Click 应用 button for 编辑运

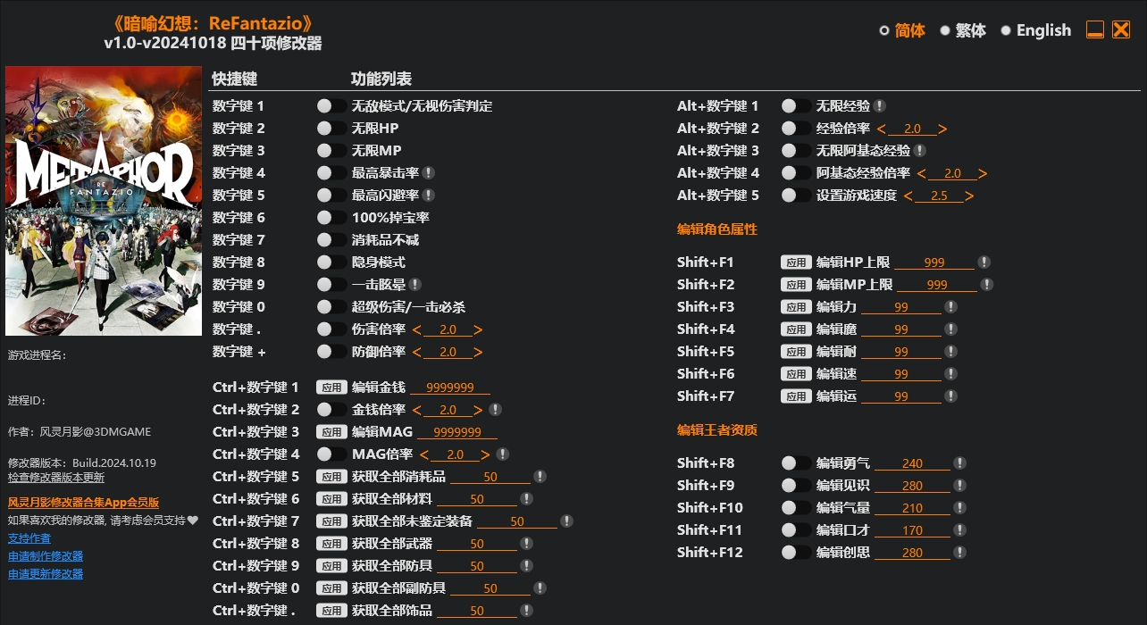[x=796, y=396]
